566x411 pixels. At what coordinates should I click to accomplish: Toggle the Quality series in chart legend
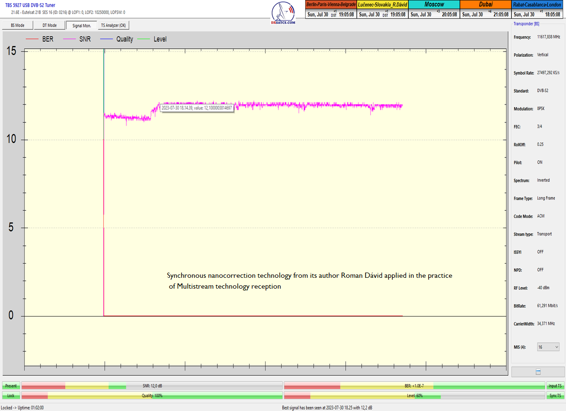click(125, 39)
